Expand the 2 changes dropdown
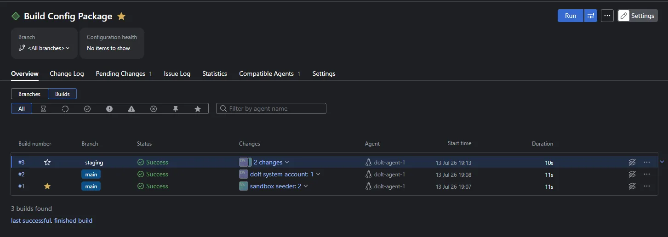This screenshot has height=237, width=668. pos(271,162)
